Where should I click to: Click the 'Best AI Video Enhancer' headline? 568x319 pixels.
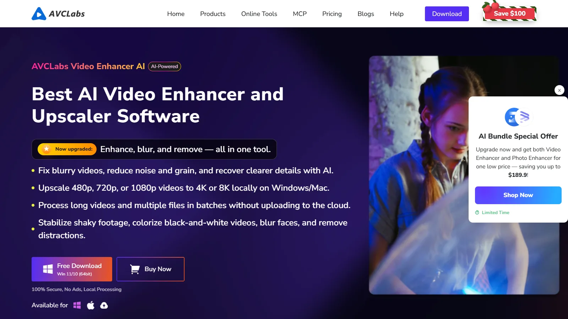point(158,105)
